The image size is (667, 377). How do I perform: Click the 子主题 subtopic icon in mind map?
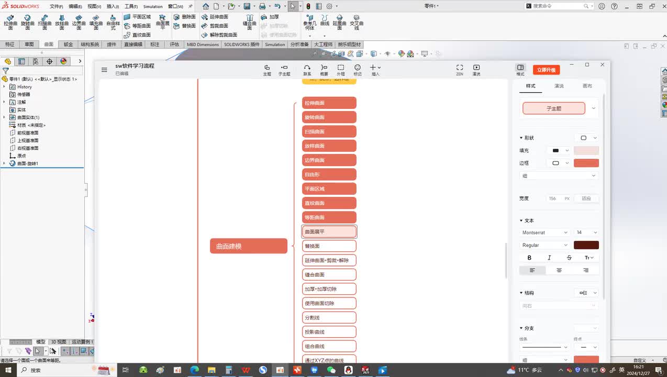click(x=284, y=70)
